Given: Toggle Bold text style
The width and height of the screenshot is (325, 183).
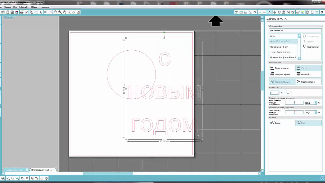Looking at the screenshot, I should [x=311, y=36].
